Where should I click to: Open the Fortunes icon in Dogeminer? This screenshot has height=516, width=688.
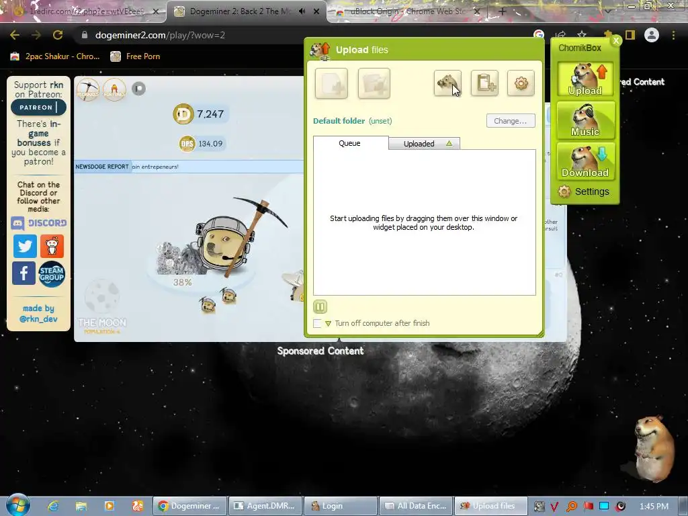[114, 89]
